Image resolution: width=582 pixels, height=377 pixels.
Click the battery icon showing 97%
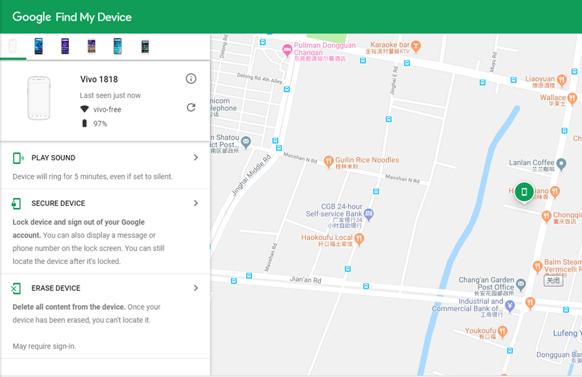tap(84, 123)
